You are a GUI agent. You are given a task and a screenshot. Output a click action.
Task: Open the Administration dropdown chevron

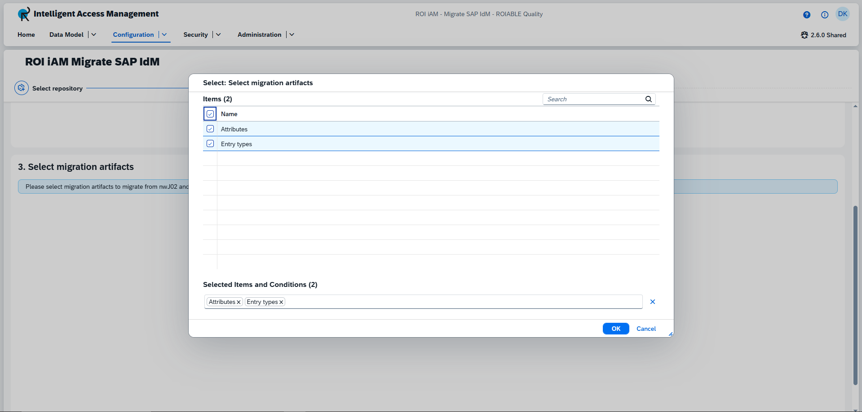click(292, 35)
